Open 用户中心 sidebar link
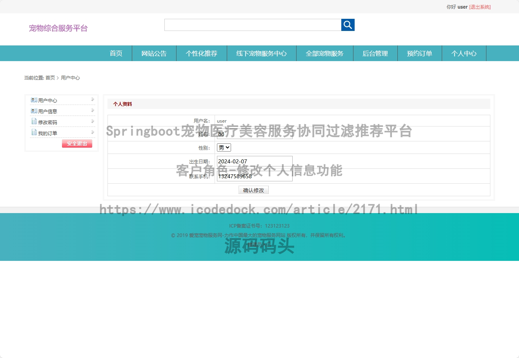 (47, 101)
